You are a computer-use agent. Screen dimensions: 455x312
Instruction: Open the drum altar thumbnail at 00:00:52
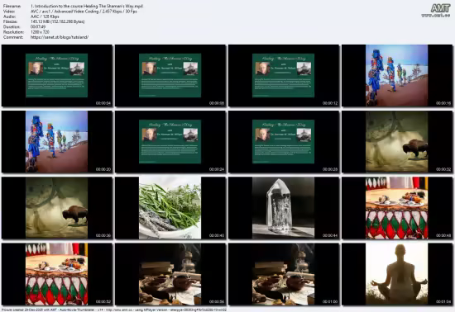click(56, 274)
